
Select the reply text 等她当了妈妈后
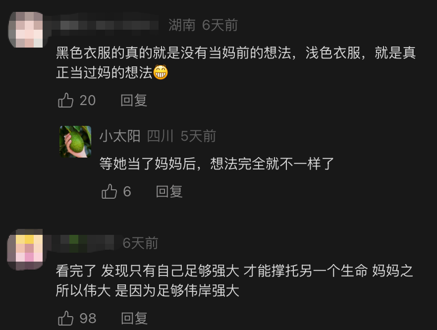click(217, 164)
